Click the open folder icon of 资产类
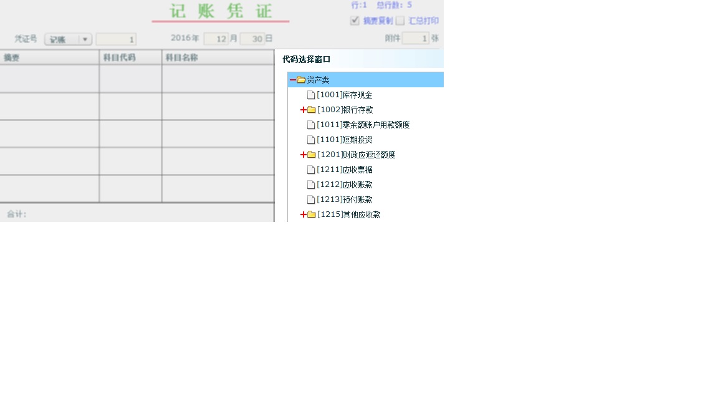This screenshot has width=718, height=404. click(301, 80)
